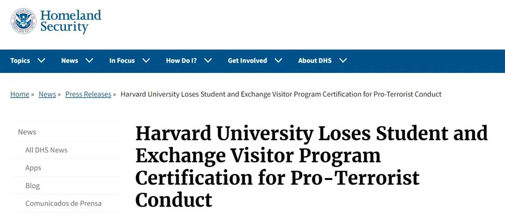Go to Press Releases breadcrumb link
505x215 pixels.
(88, 94)
